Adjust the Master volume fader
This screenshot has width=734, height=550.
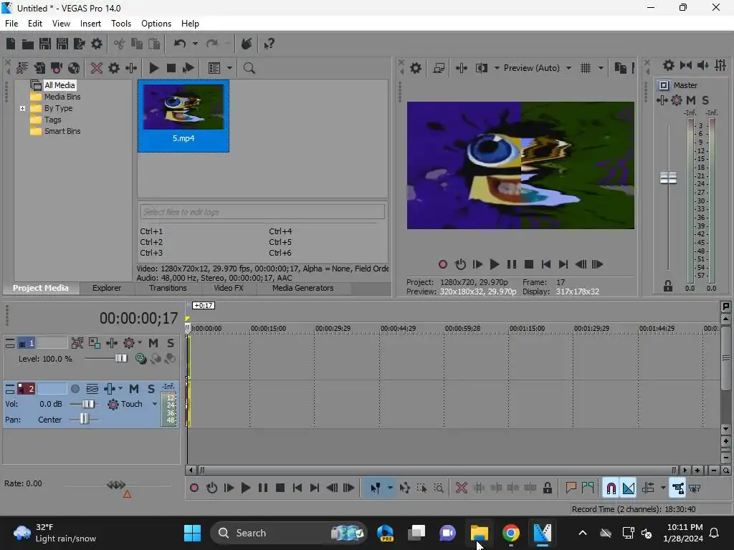[x=668, y=178]
